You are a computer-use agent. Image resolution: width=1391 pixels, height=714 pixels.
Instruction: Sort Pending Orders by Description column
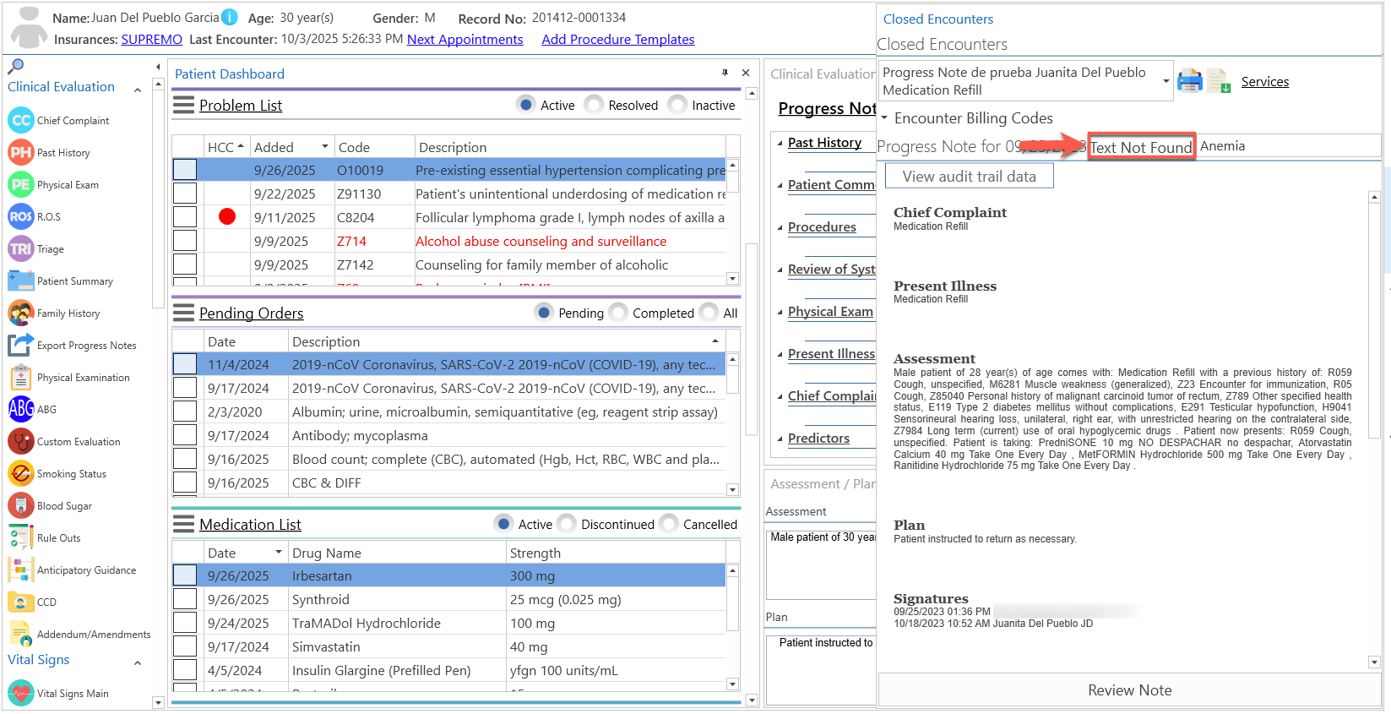[507, 341]
